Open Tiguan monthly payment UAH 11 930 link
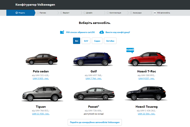Viewport: 190px width, 127px height. tap(41, 114)
